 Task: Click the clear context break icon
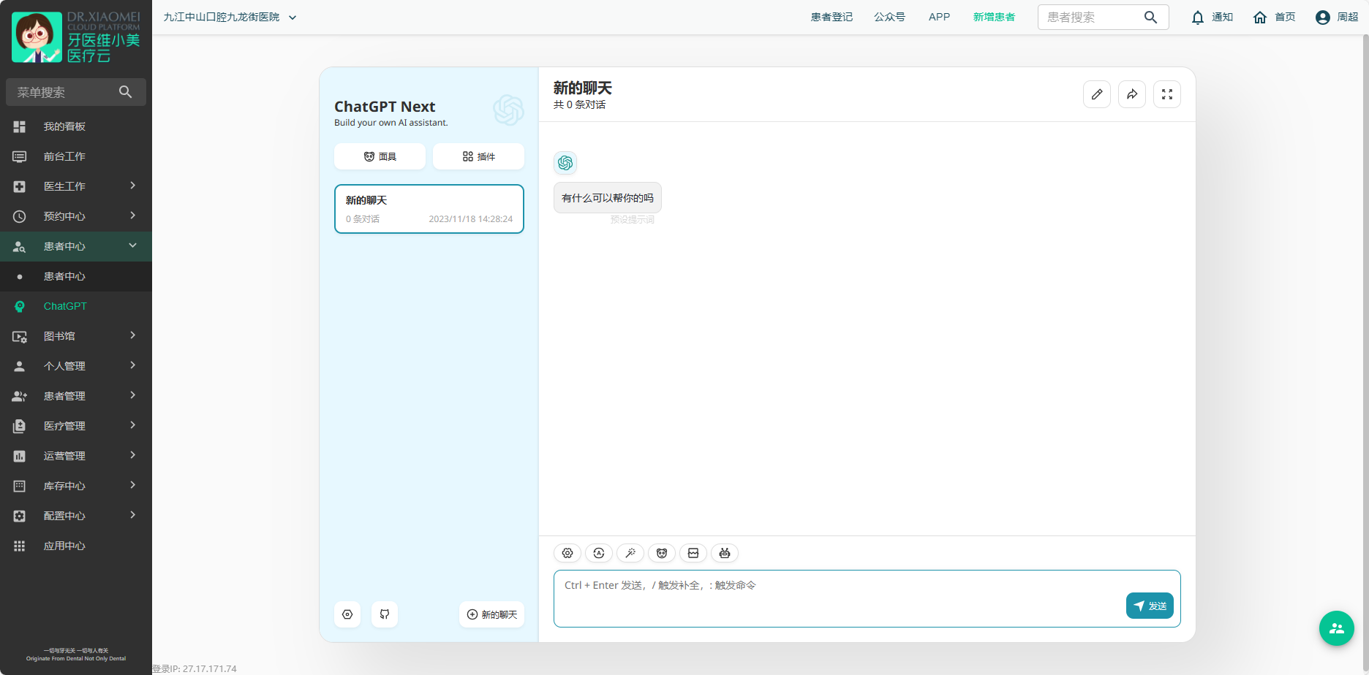[693, 553]
